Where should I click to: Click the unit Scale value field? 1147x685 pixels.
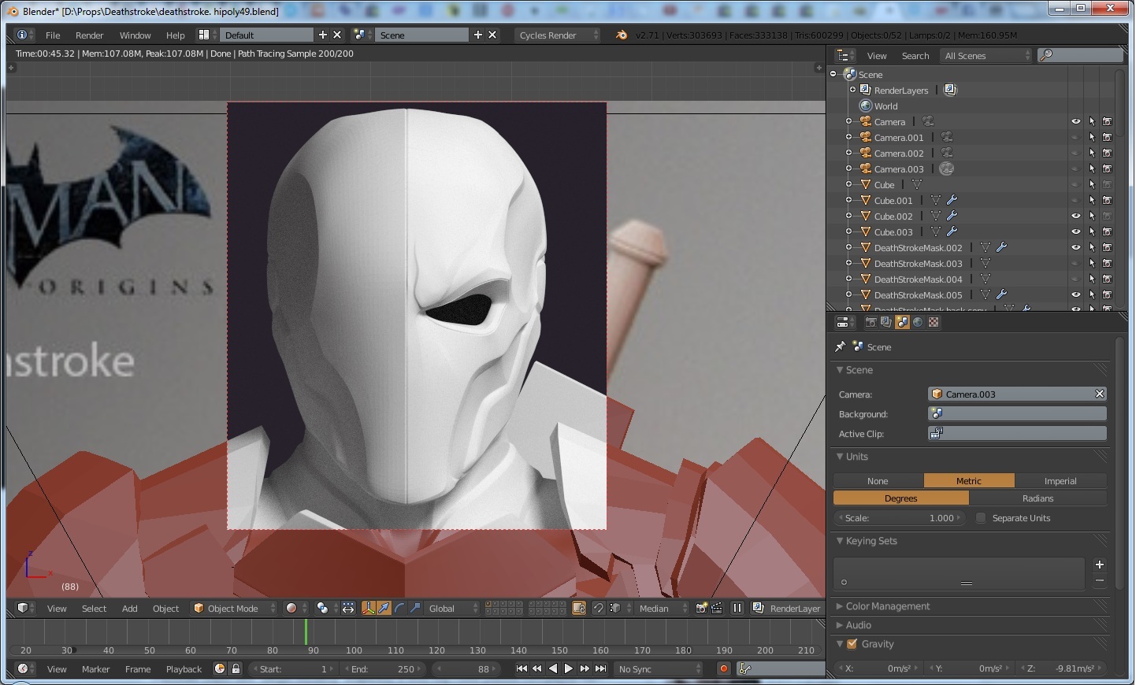coord(901,518)
